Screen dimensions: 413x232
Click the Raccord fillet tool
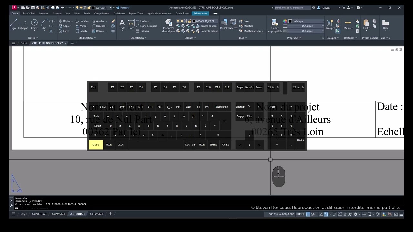tap(98, 26)
